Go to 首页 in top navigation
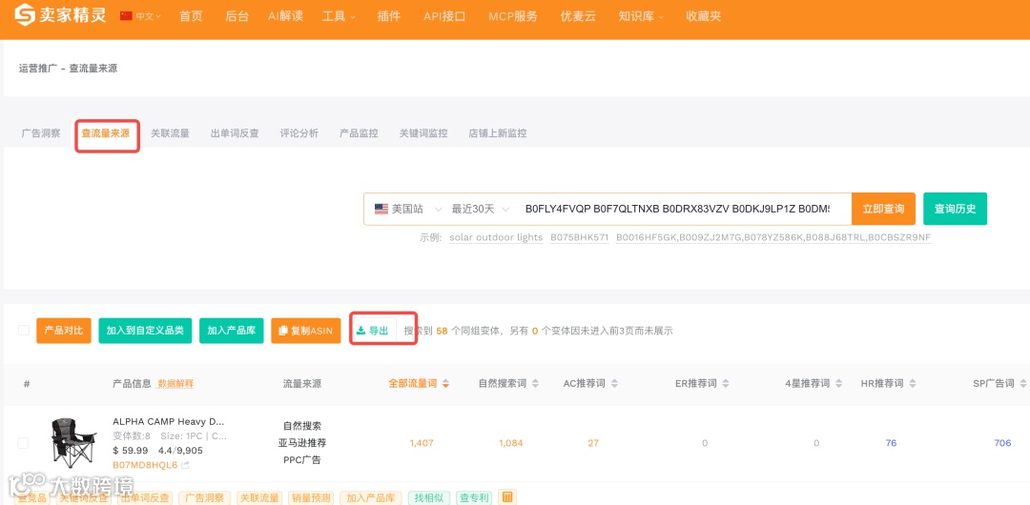Viewport: 1030px width, 505px height. tap(191, 16)
